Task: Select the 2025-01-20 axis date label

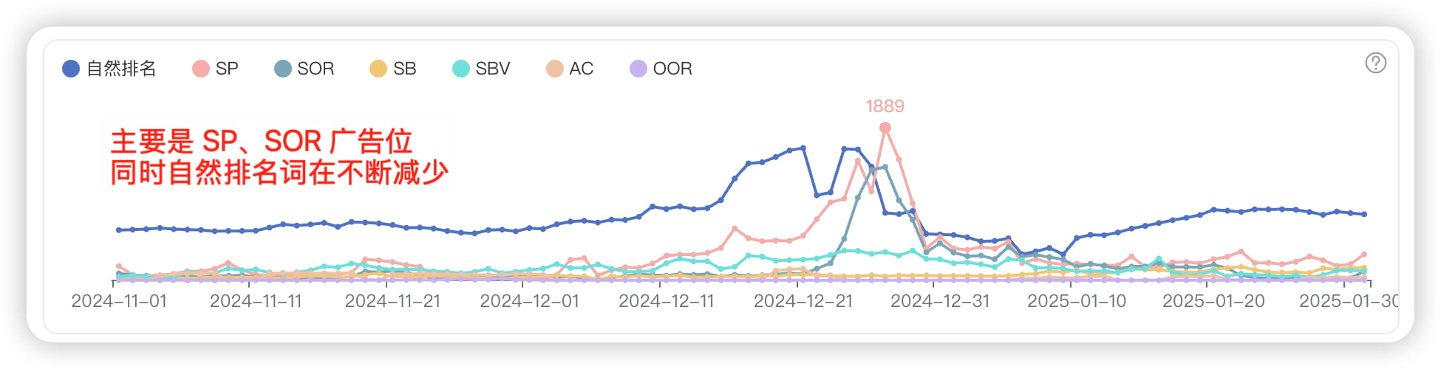Action: coord(1213,301)
